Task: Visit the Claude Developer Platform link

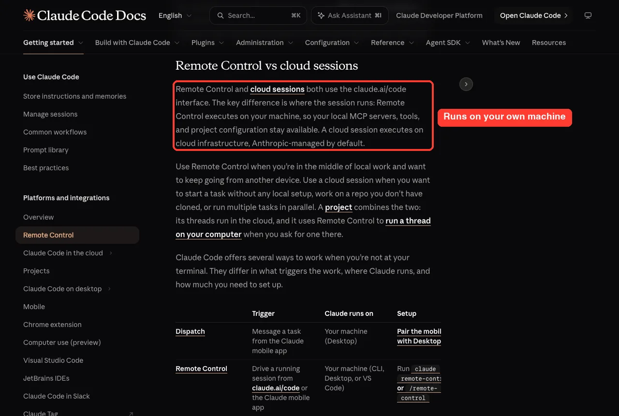Action: (439, 15)
